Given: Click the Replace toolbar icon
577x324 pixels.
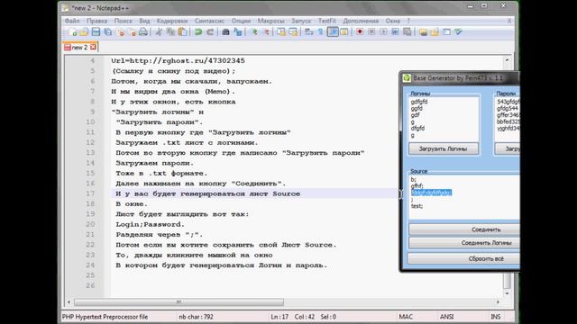Looking at the screenshot, I should [238, 32].
